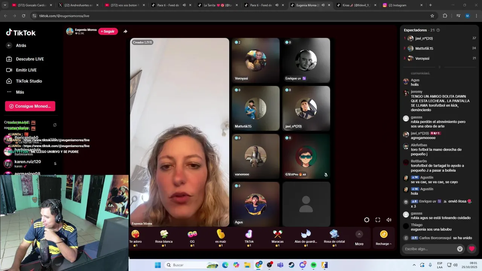The height and width of the screenshot is (271, 482).
Task: Send the Rosa de cristal gift
Action: (334, 238)
